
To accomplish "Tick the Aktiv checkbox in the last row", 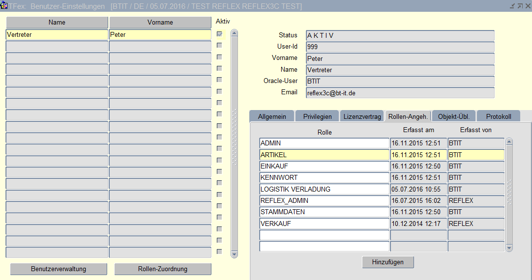I will click(219, 252).
